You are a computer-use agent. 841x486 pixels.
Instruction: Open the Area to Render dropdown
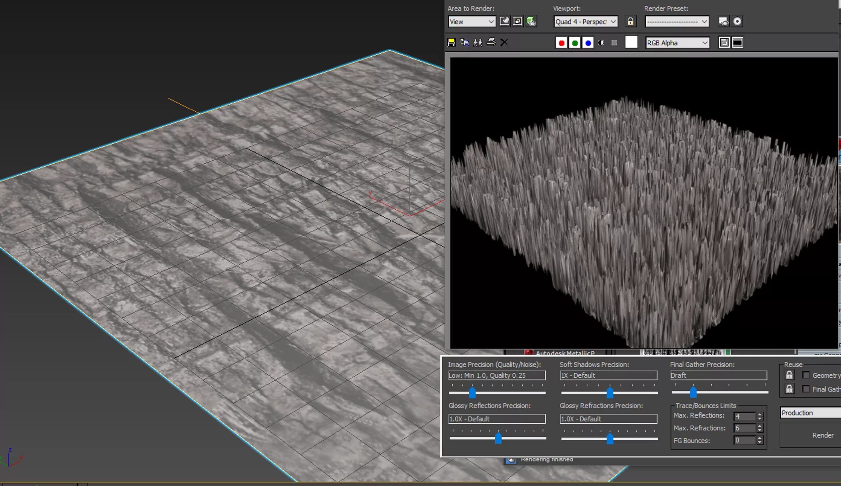[x=472, y=21]
